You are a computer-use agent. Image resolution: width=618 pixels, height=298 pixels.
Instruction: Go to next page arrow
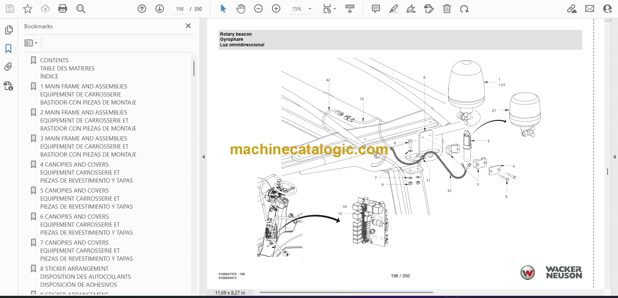click(x=160, y=9)
